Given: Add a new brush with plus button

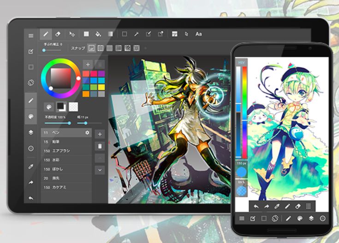Looking at the screenshot, I should 100,134.
